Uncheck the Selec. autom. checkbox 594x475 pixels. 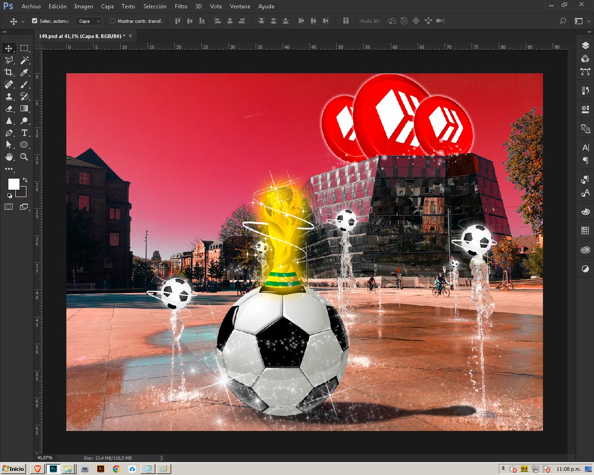tap(34, 21)
